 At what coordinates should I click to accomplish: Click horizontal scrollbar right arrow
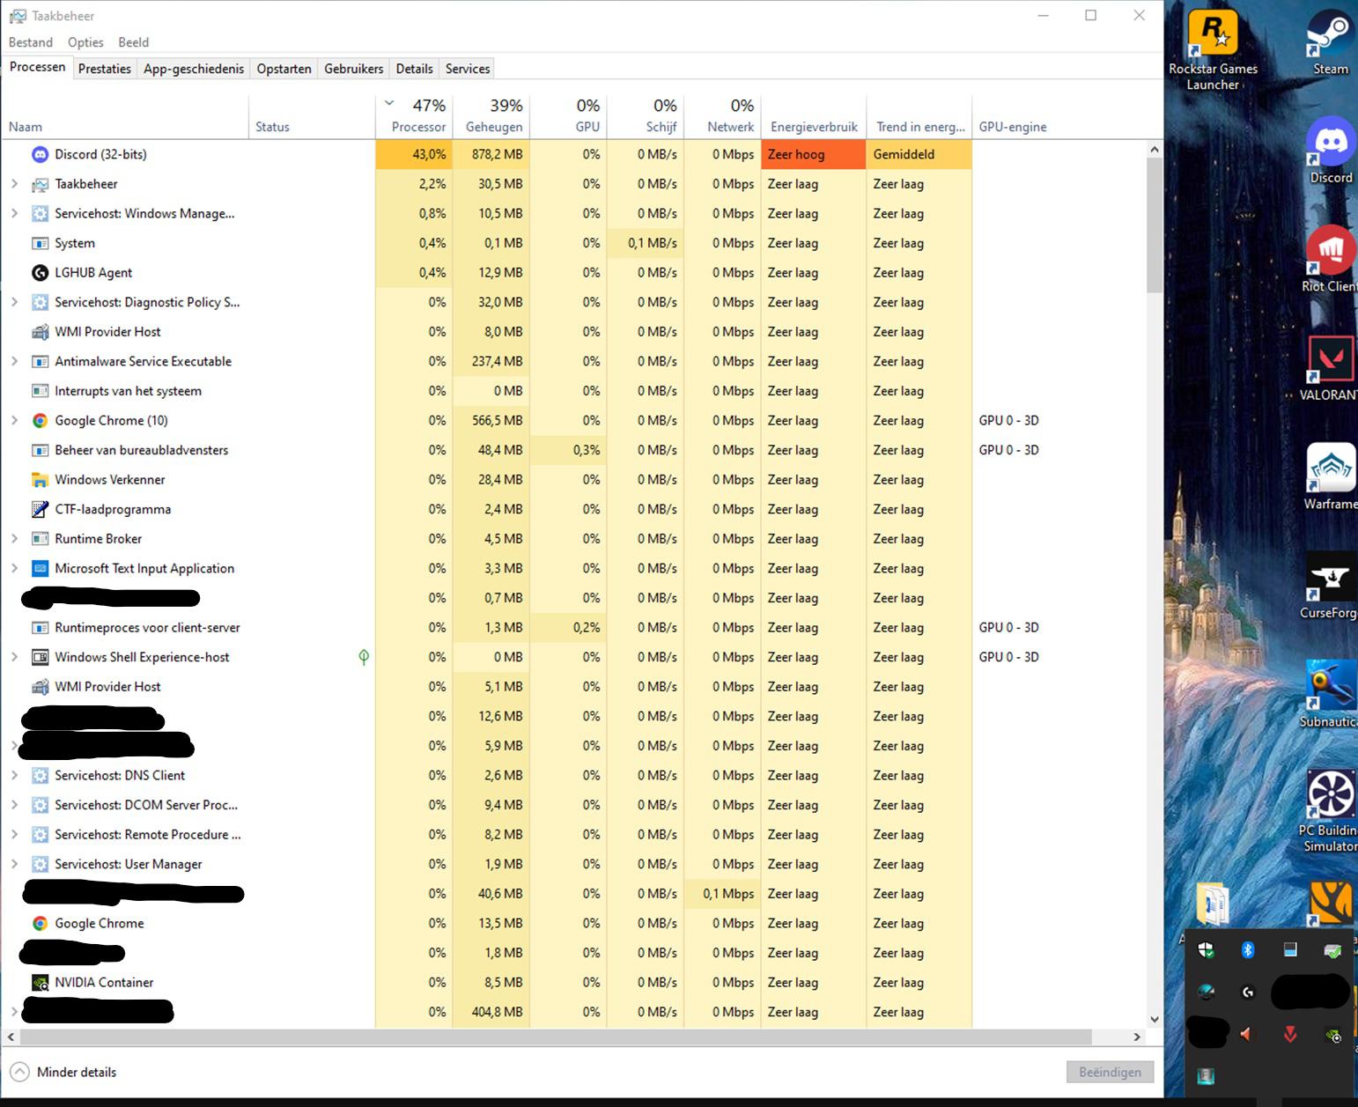pos(1137,1037)
